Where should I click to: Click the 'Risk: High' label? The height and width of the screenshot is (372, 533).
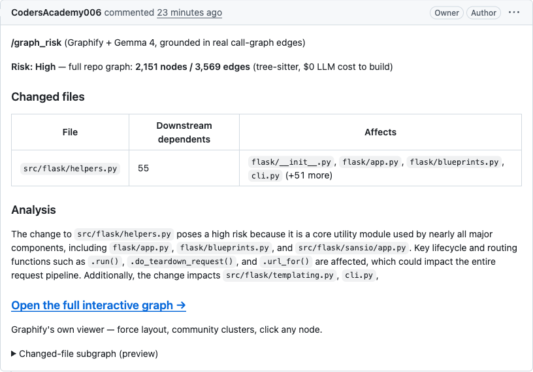click(x=33, y=67)
